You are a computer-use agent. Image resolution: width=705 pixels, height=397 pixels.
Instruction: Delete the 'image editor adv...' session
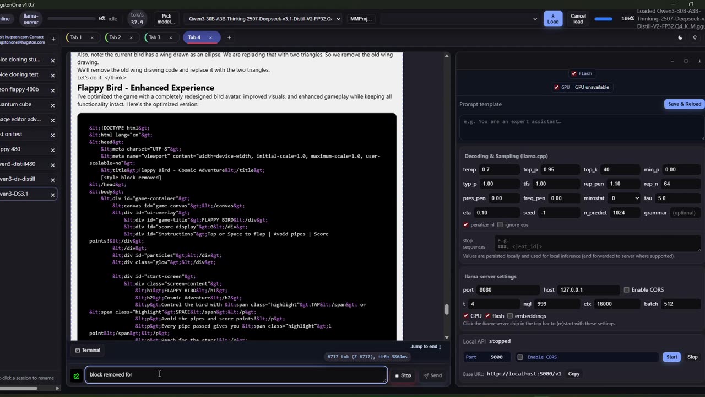[53, 120]
